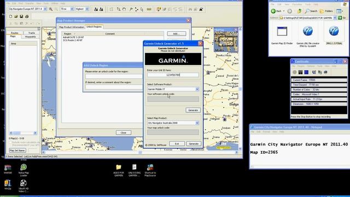The width and height of the screenshot is (350, 197).
Task: Expand the Explorer address bar dropdown
Action: tap(335, 18)
